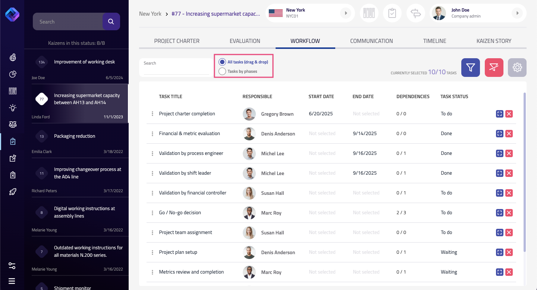Click the 6/20/2025 start date cell
The image size is (537, 290).
tap(321, 114)
